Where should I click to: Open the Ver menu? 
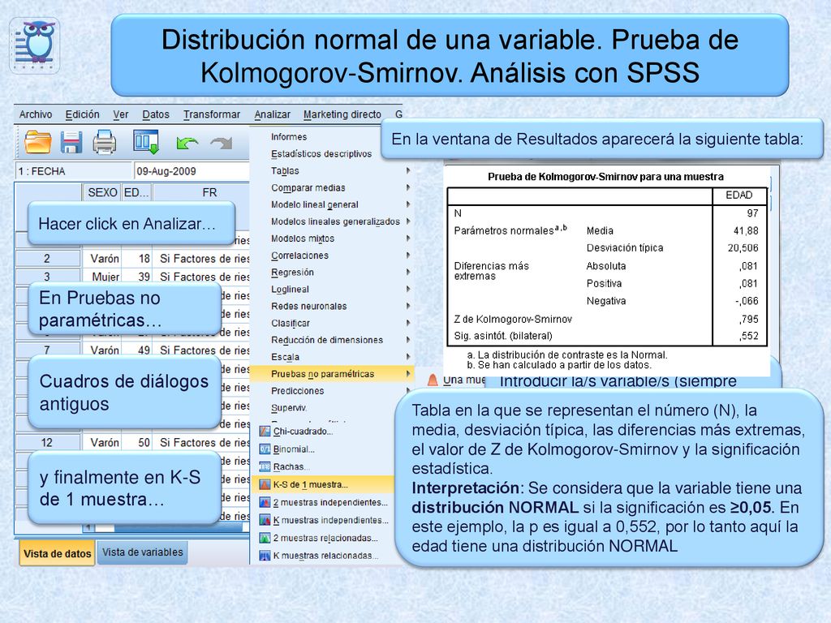click(x=121, y=114)
